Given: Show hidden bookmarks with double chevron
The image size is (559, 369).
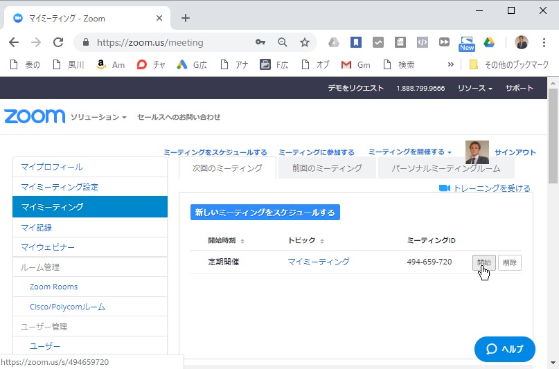Looking at the screenshot, I should (451, 64).
